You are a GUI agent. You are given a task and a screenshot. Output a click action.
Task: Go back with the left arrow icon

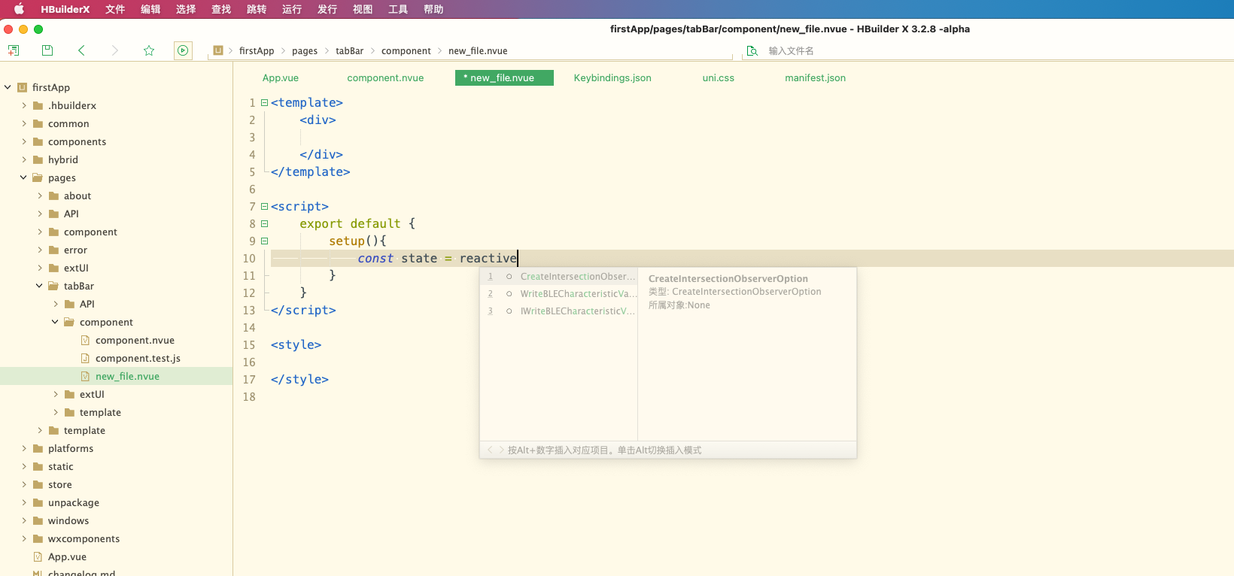point(81,50)
